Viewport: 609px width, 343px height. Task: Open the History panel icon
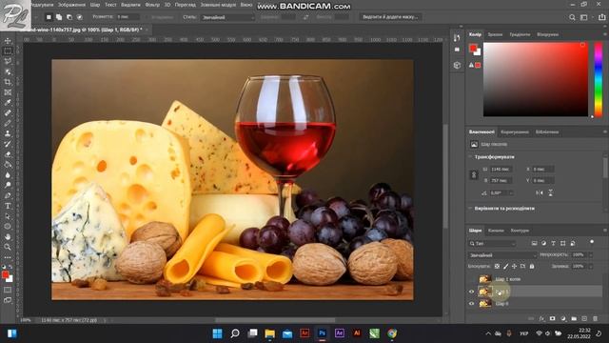457,38
